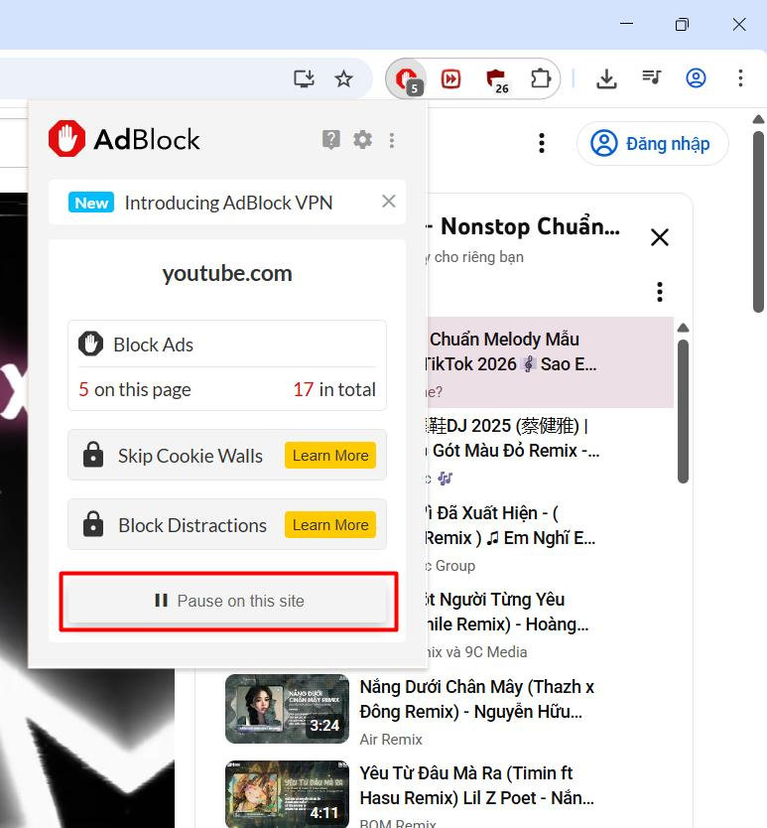Screen dimensions: 767x828
Task: Open YouTube header three-dot settings menu
Action: 542,143
